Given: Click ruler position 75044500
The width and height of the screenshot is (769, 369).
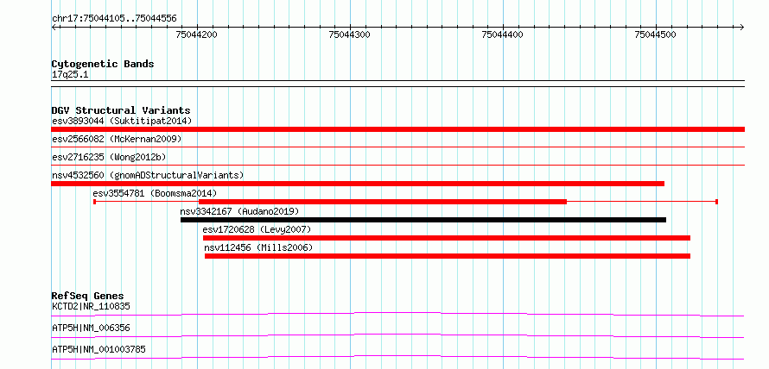Looking at the screenshot, I should [x=655, y=34].
